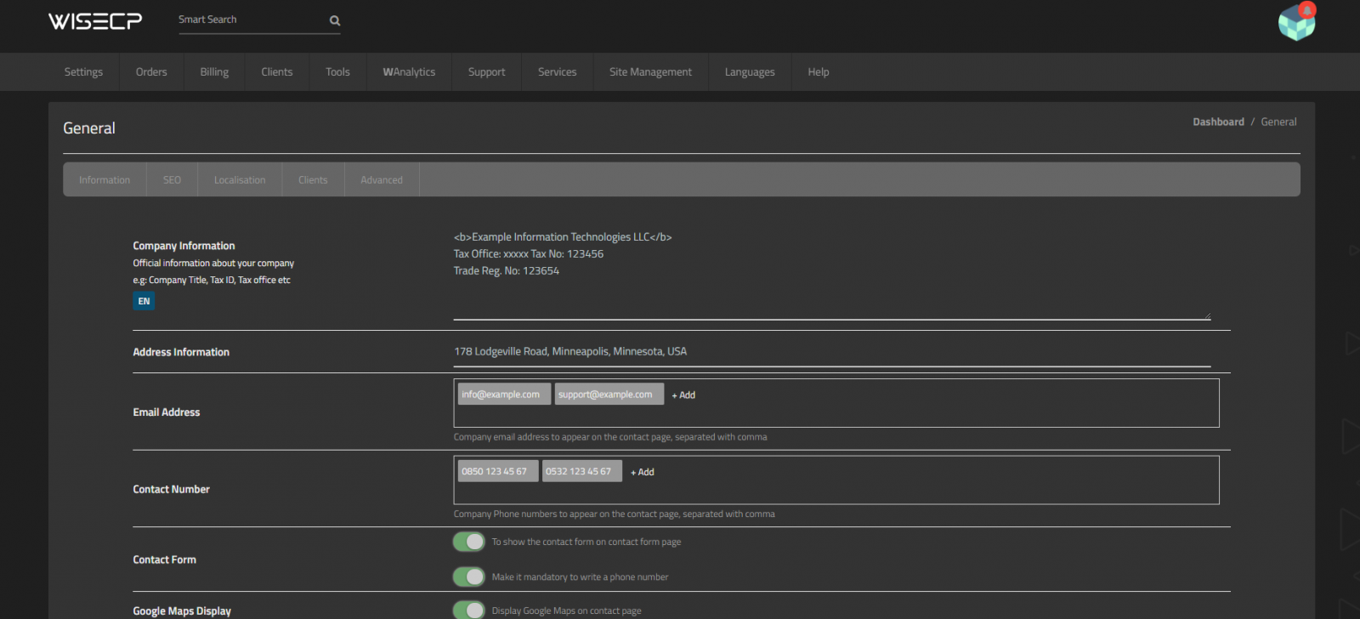Select the 0850 123 45 67 phone tag
Image resolution: width=1360 pixels, height=619 pixels.
tap(498, 471)
